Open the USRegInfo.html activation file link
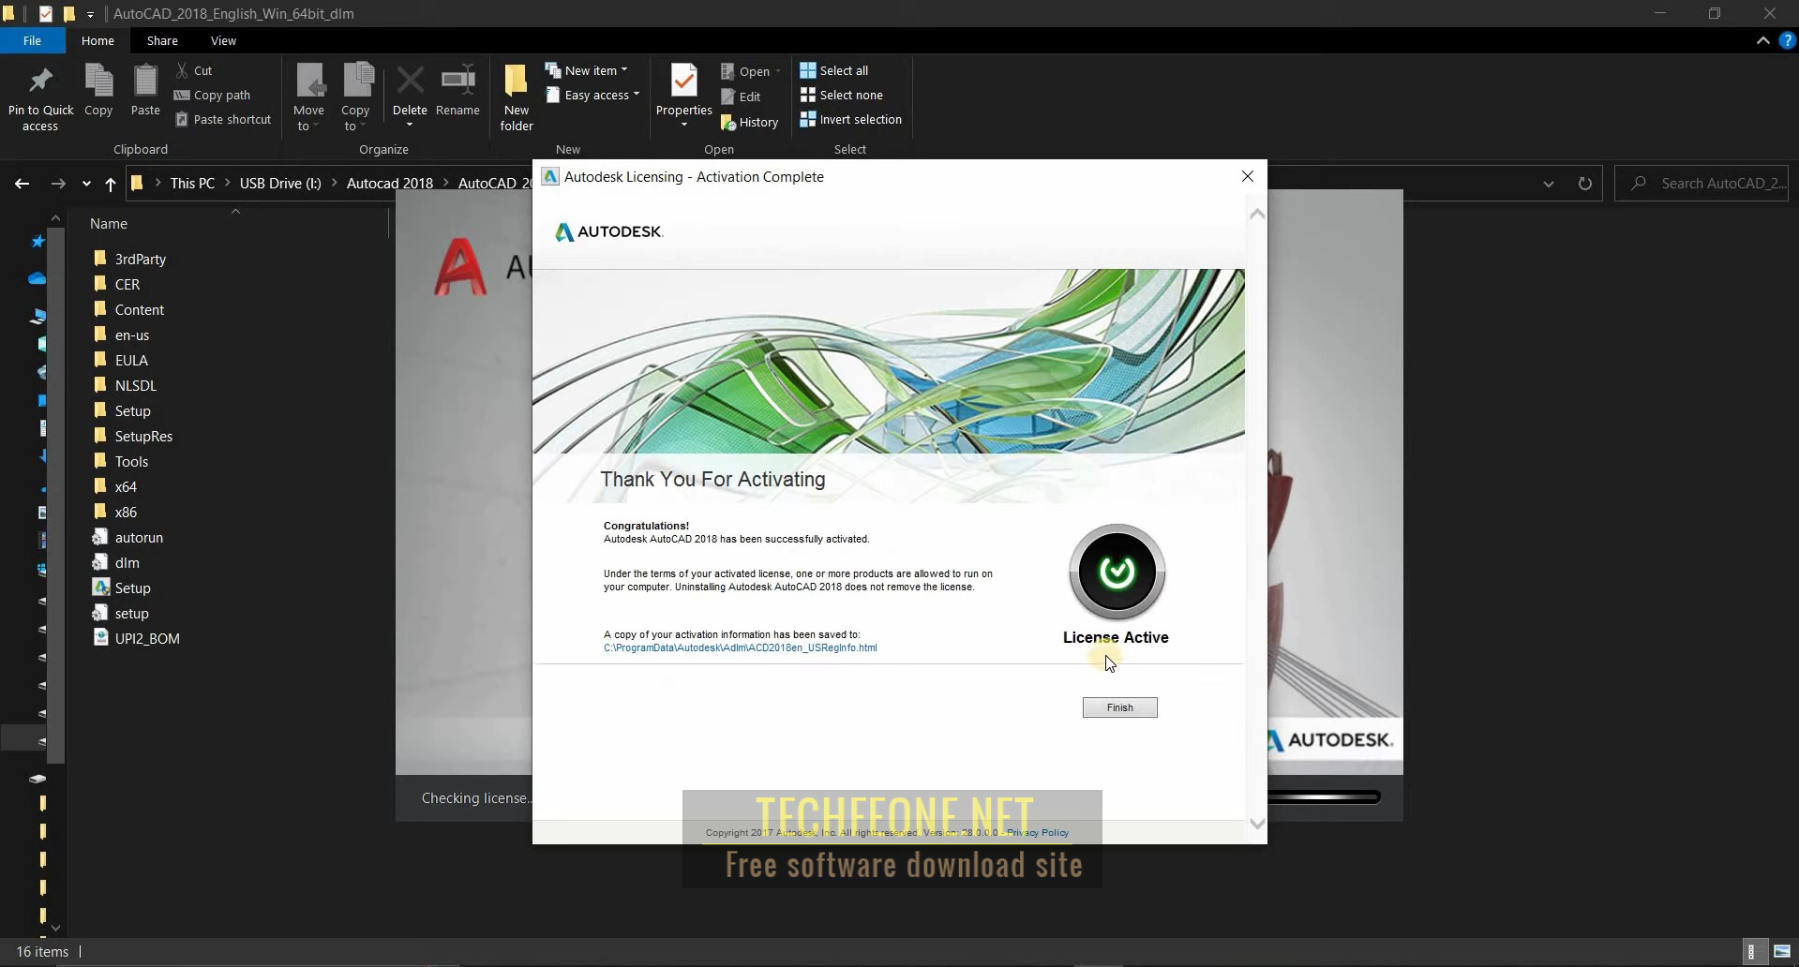This screenshot has width=1799, height=967. click(x=740, y=647)
